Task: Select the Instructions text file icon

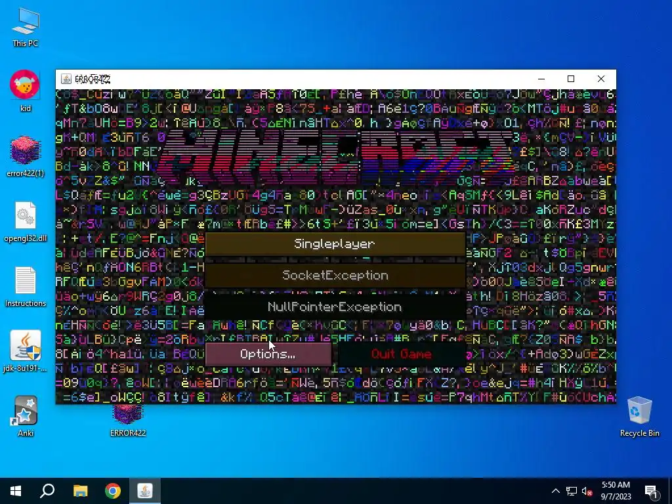Action: click(x=26, y=287)
